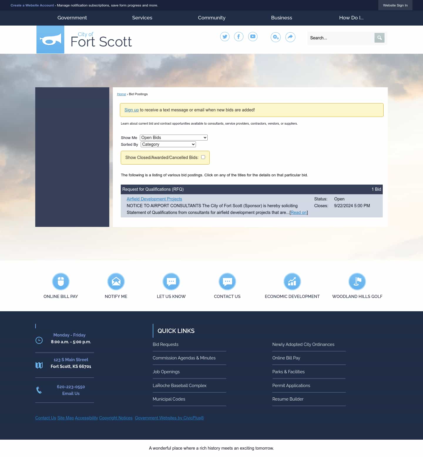Screen dimensions: 423x457
Task: Click the Contact Us chat bubble icon
Action: (x=227, y=282)
